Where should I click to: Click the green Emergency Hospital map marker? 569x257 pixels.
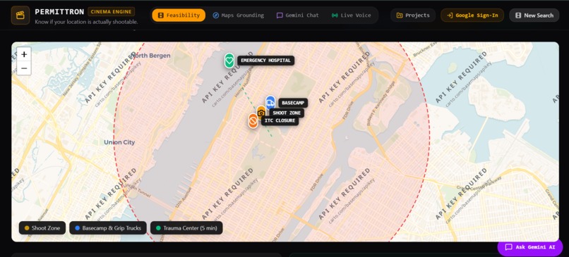pos(229,60)
